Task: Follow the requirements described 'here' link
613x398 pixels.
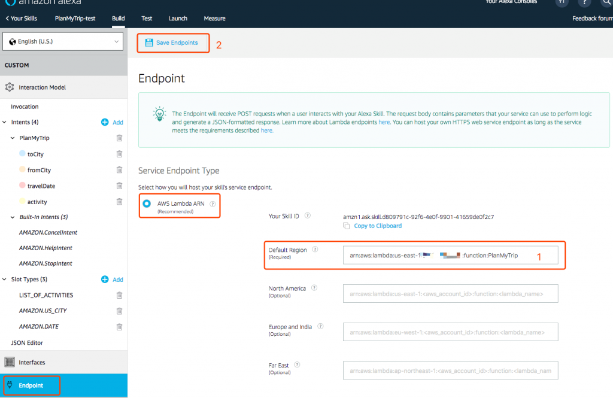Action: tap(266, 130)
